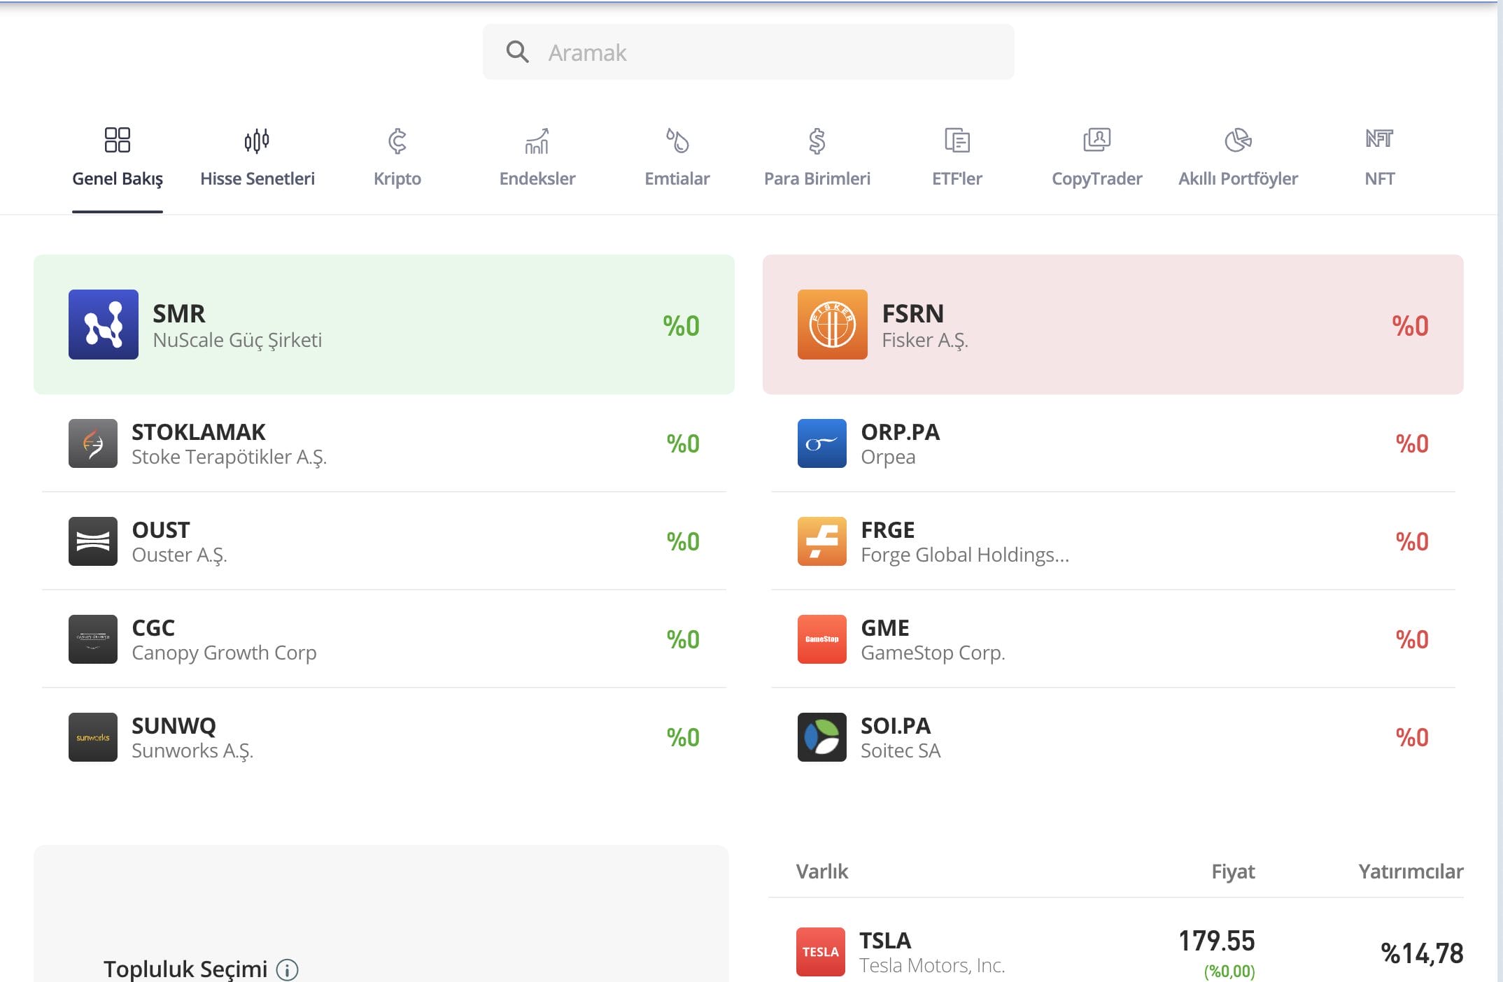Viewport: 1503px width, 982px height.
Task: Open the CopyTrader section label
Action: [1097, 179]
